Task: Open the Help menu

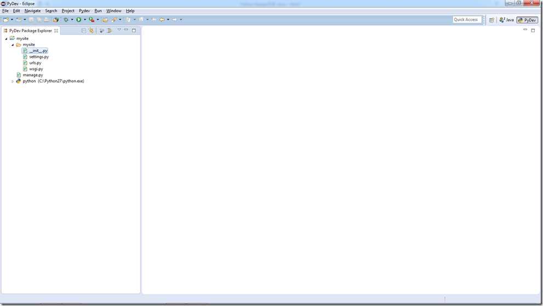Action: (x=130, y=11)
